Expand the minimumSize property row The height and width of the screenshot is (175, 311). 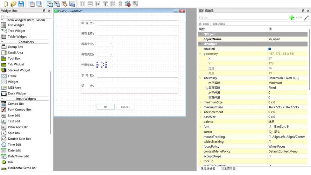point(200,103)
